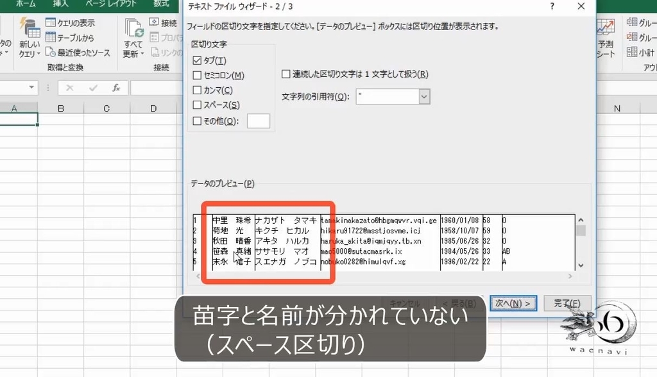Click the プロパティ ribbon icon
The height and width of the screenshot is (377, 657).
click(154, 37)
